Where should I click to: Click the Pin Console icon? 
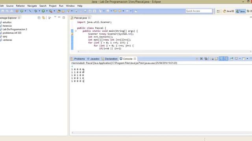pos(232,59)
